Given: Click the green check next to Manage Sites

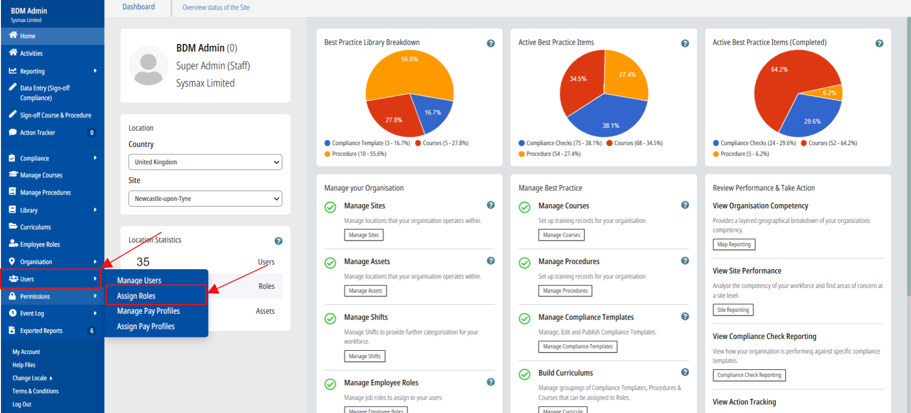Looking at the screenshot, I should pyautogui.click(x=330, y=207).
